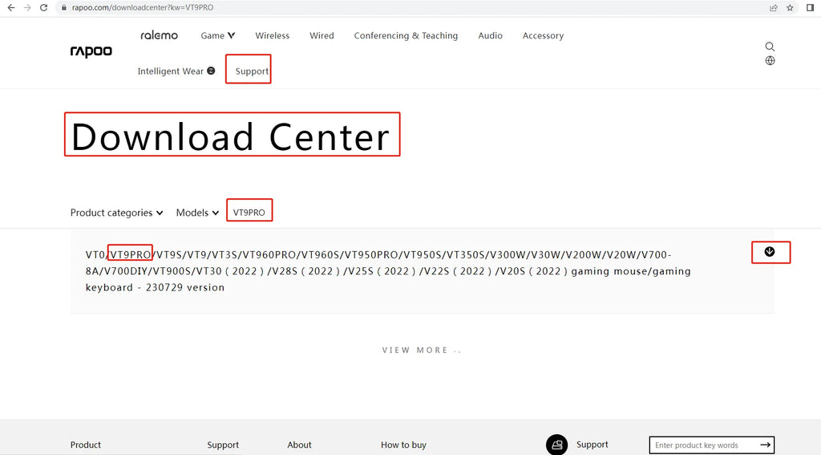Click the footer support headset icon
821x455 pixels.
[556, 445]
